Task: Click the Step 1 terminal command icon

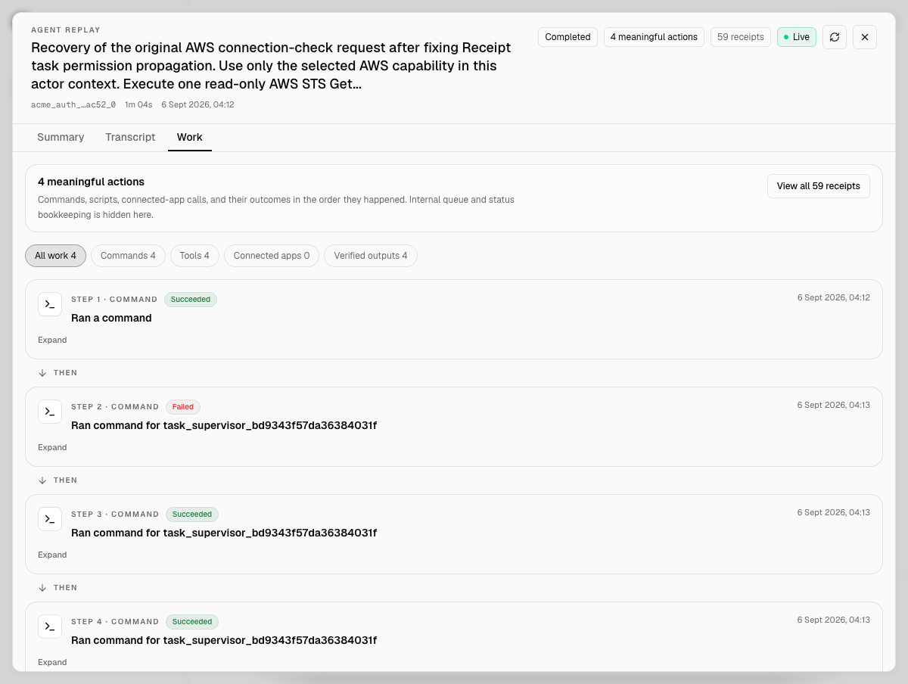Action: coord(50,304)
